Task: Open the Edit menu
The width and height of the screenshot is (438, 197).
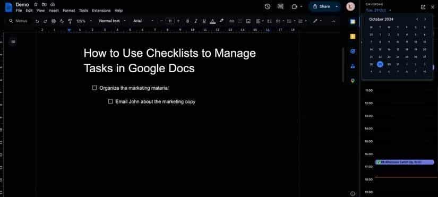Action: click(29, 11)
